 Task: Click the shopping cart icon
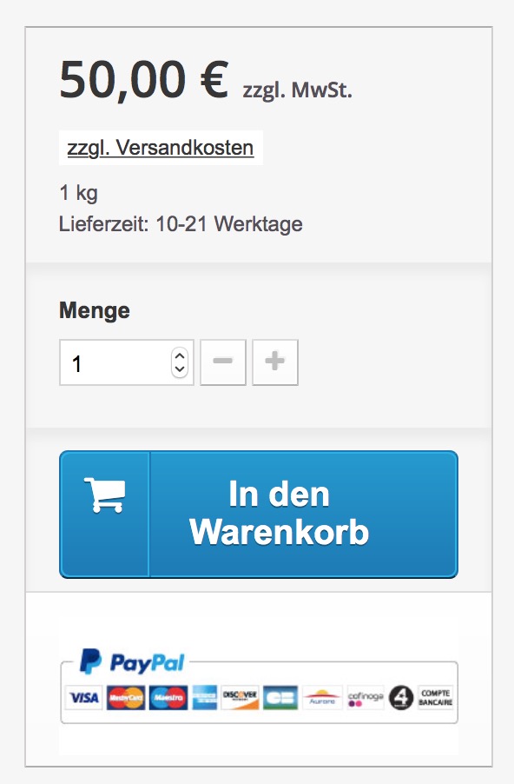(x=104, y=495)
